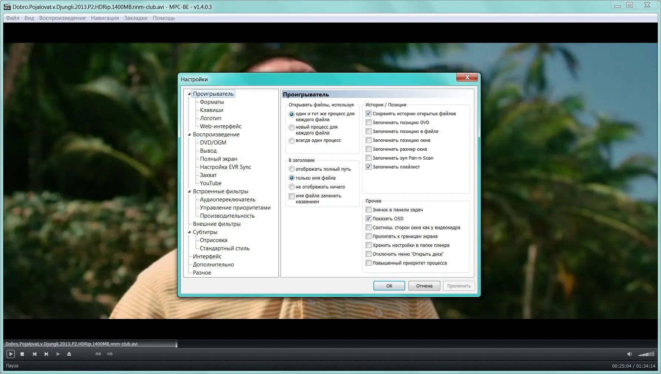The height and width of the screenshot is (374, 661).
Task: Minimize the MPC-BE window
Action: [x=617, y=5]
